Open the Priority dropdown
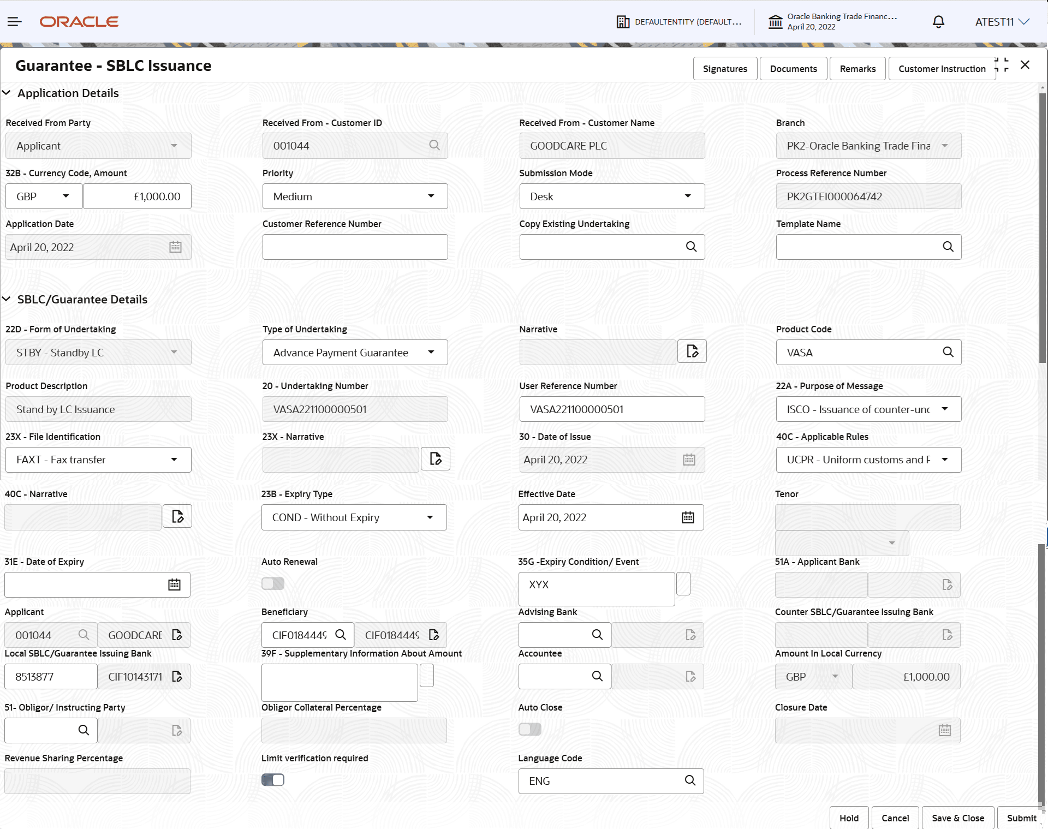1048x829 pixels. point(355,196)
